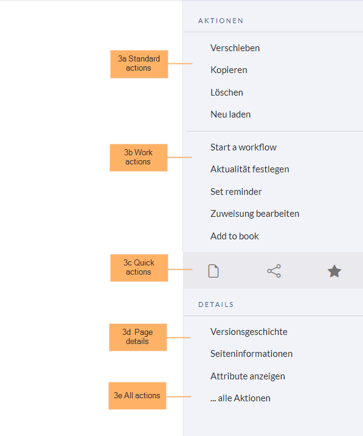Select Add to book

pyautogui.click(x=235, y=236)
